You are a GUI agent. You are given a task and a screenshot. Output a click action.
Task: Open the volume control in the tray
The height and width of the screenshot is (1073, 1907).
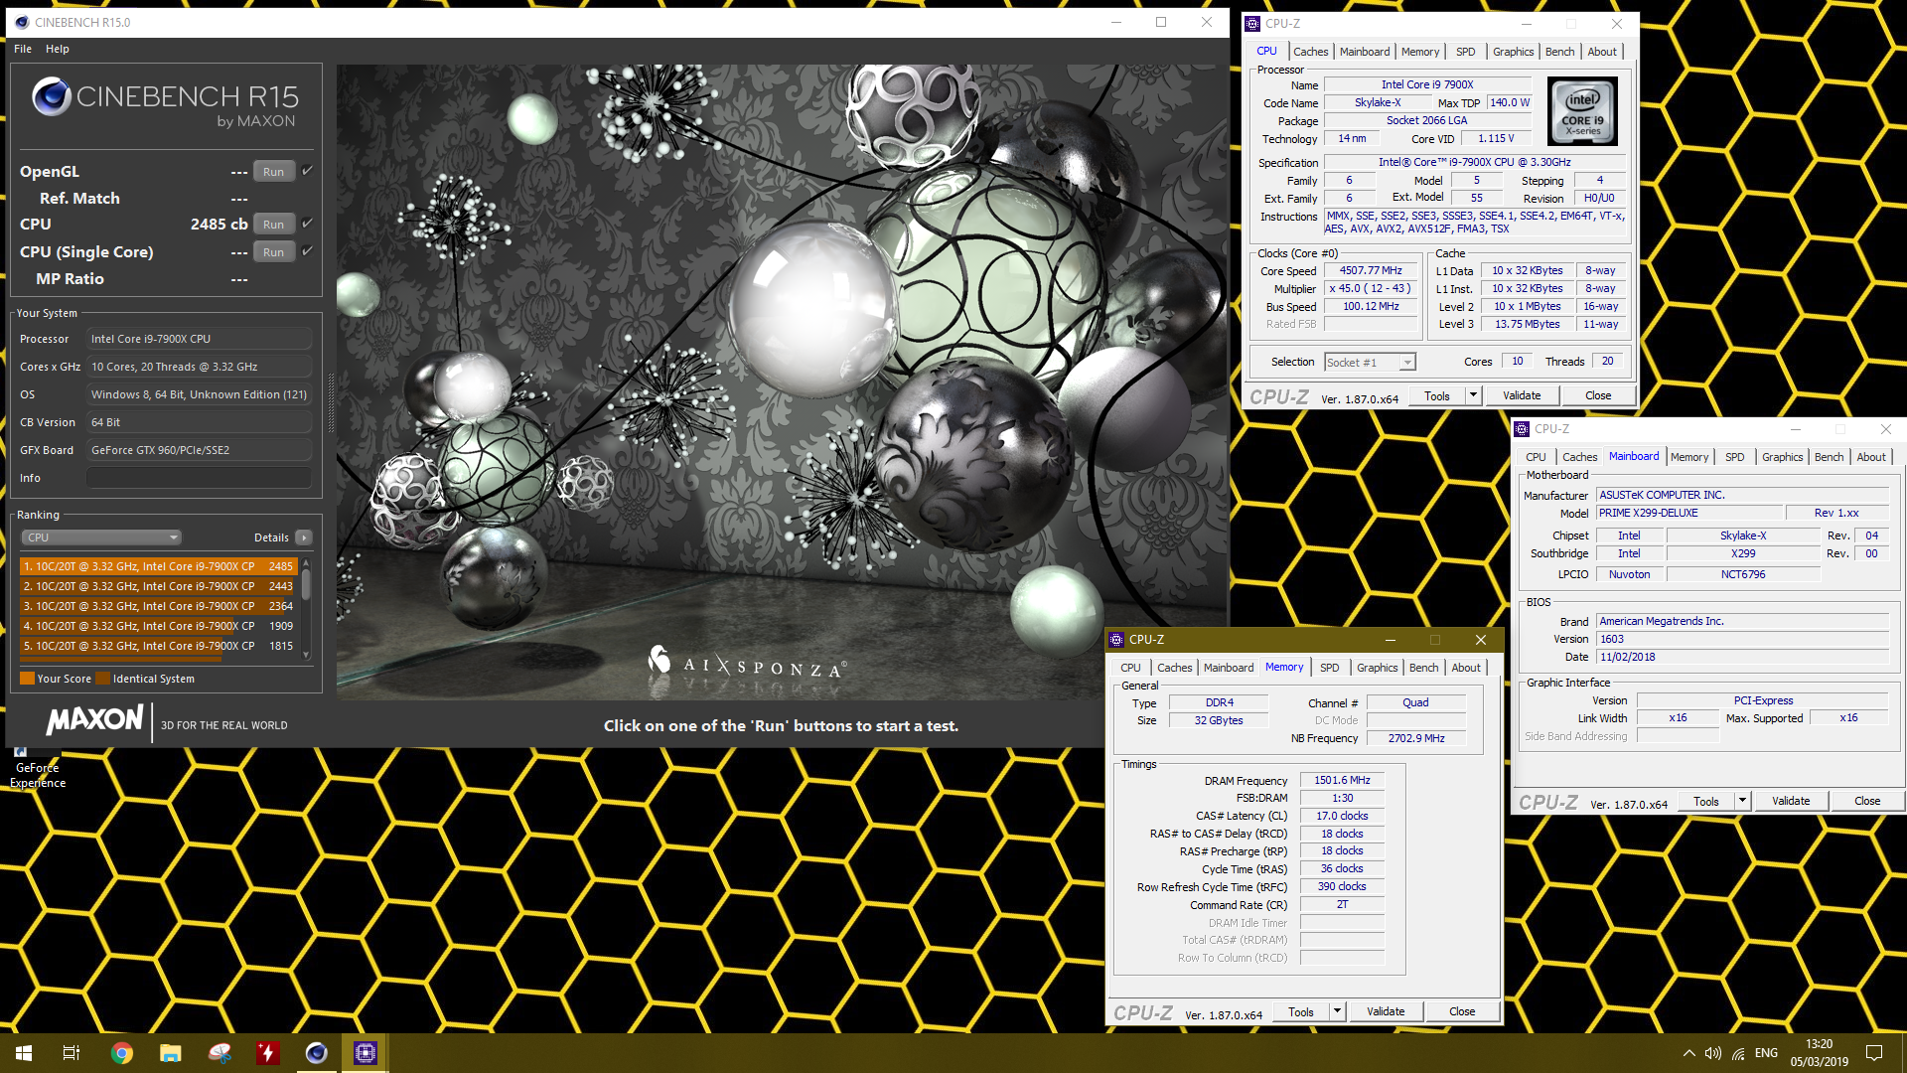(x=1713, y=1053)
